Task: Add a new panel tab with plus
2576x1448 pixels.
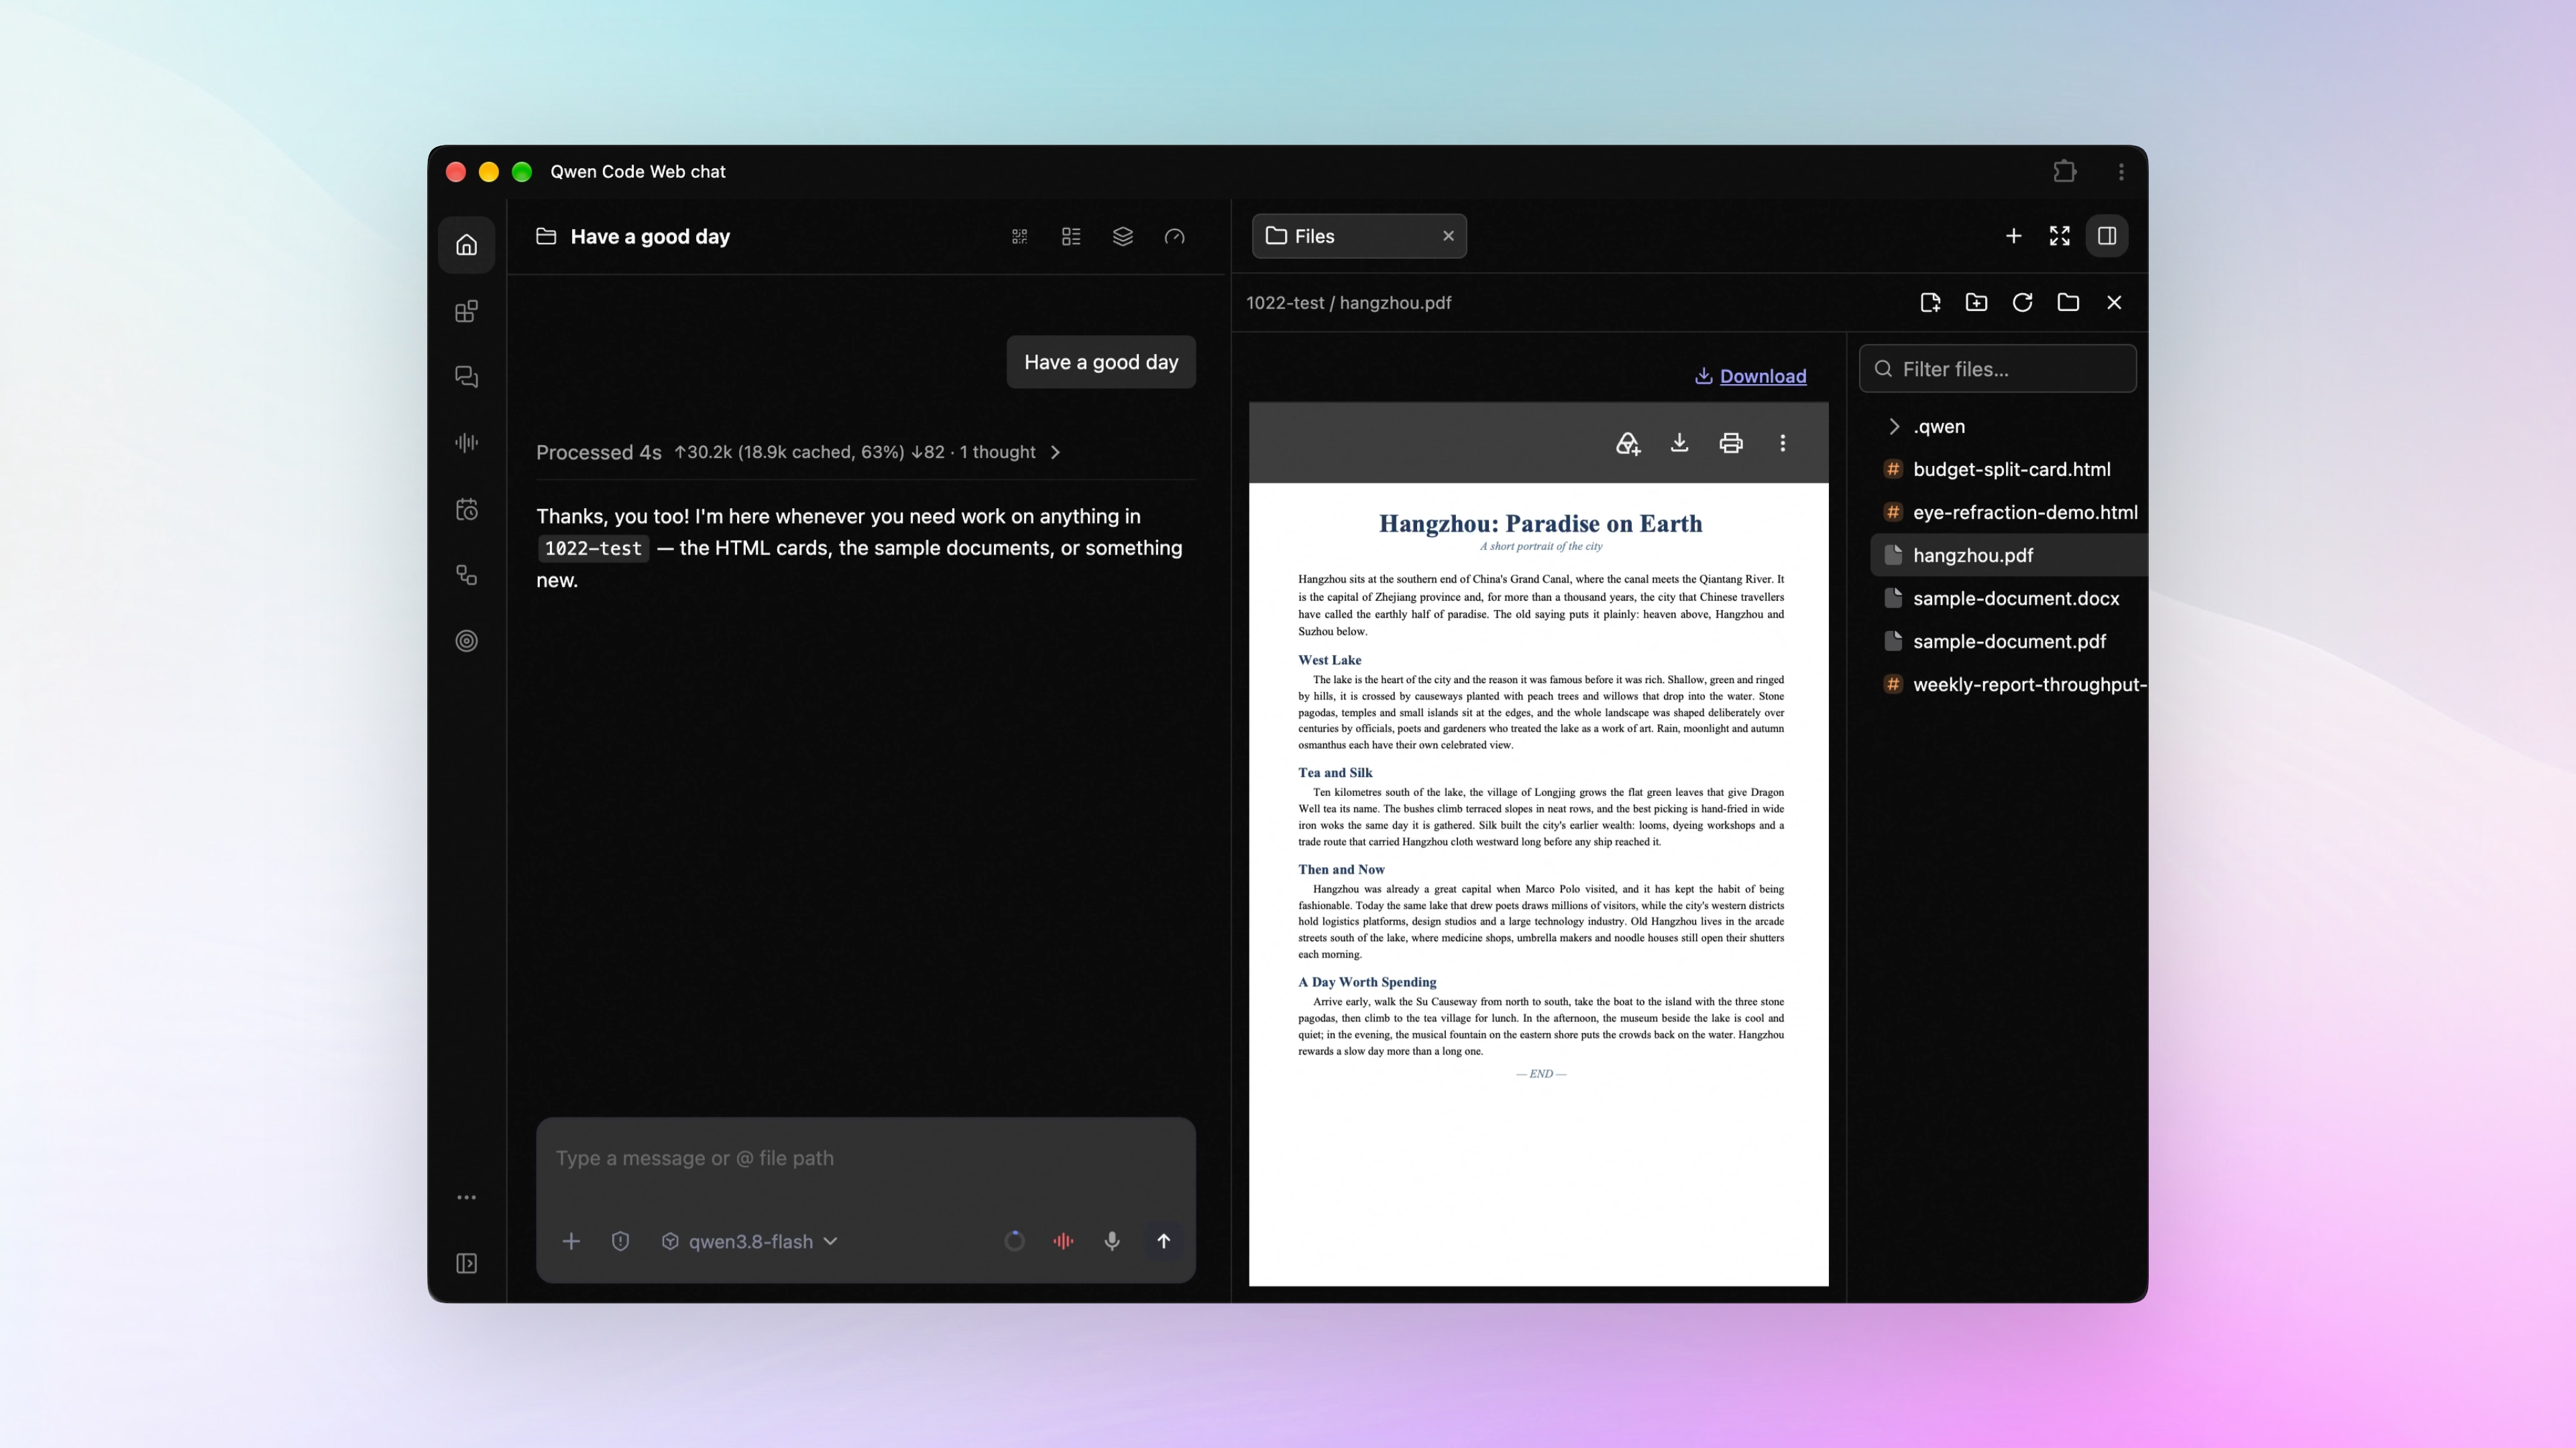Action: click(2014, 236)
